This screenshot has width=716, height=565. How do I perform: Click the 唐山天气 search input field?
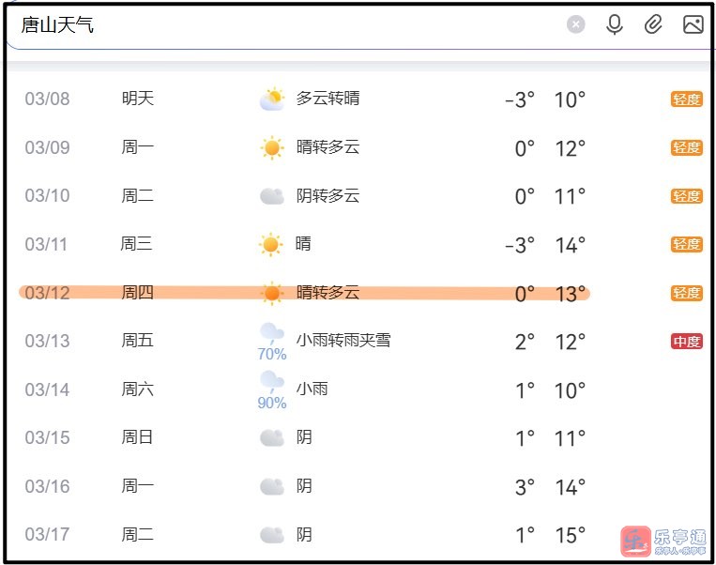(282, 25)
